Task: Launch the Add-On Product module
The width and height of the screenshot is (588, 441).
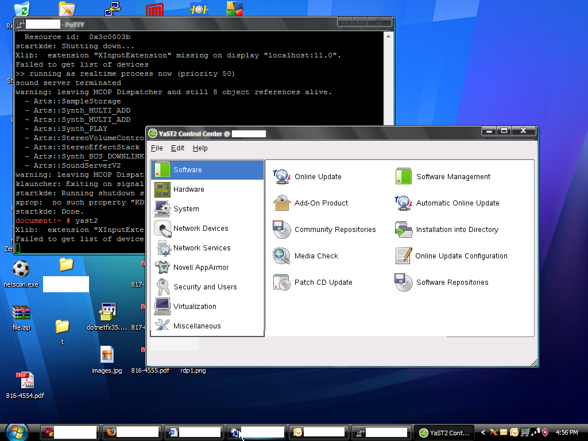Action: 311,203
